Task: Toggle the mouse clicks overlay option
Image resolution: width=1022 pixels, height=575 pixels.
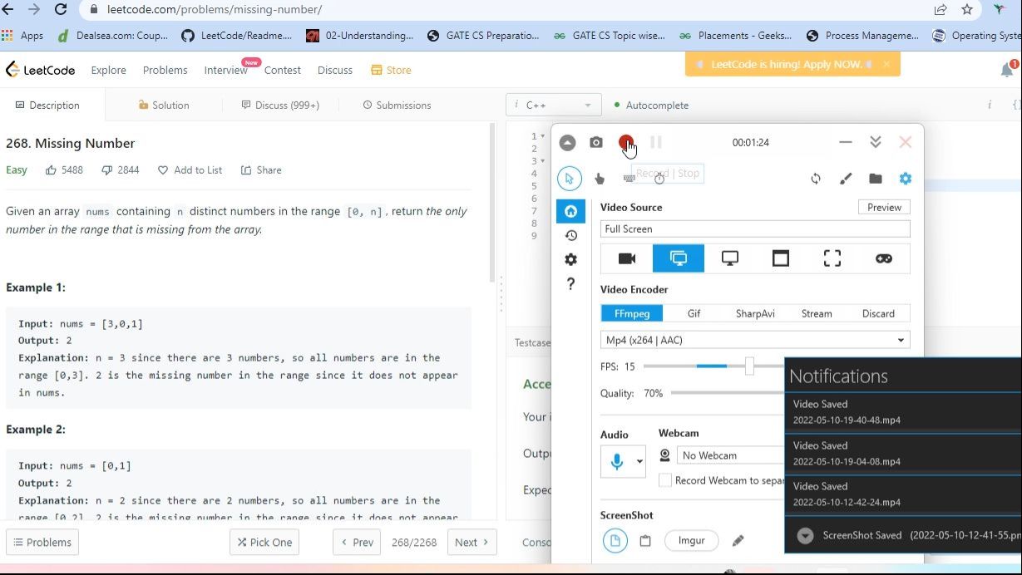Action: pos(600,179)
